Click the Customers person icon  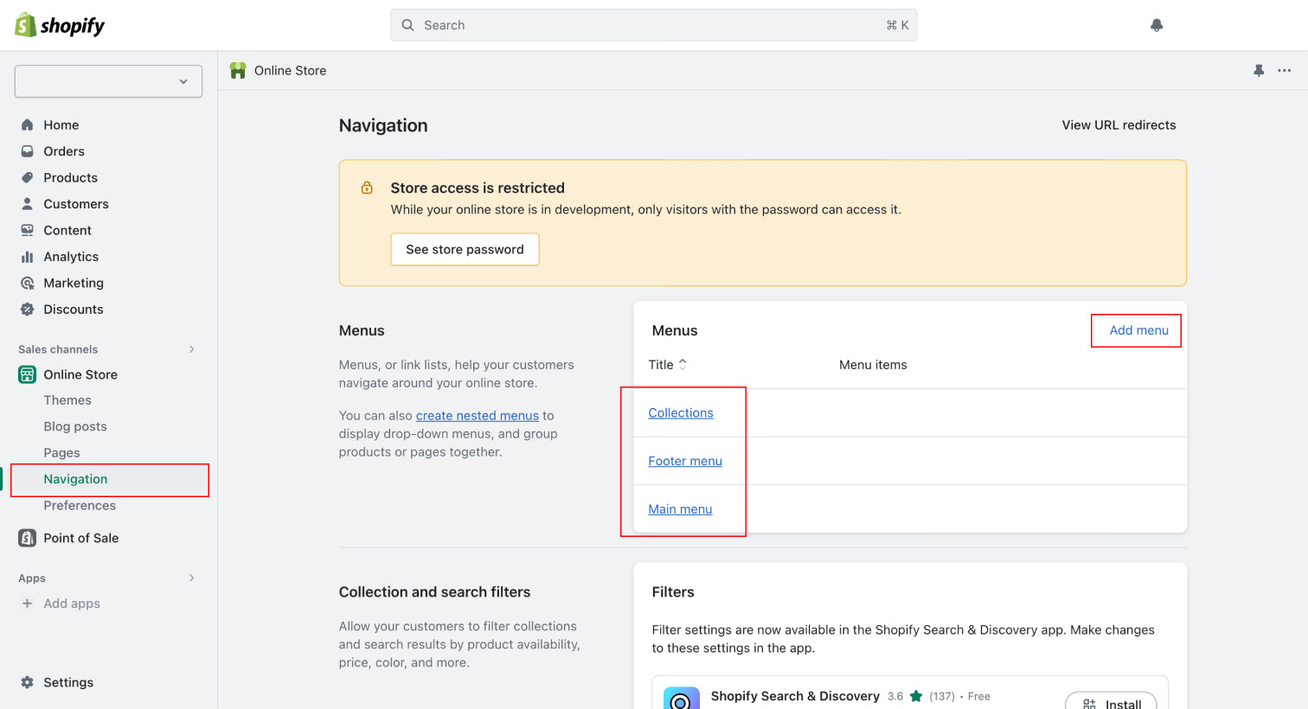click(28, 204)
